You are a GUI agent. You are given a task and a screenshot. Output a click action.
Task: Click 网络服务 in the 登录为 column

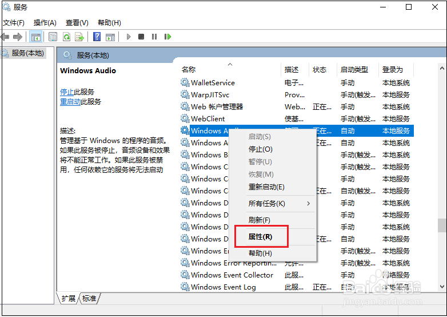(x=396, y=275)
